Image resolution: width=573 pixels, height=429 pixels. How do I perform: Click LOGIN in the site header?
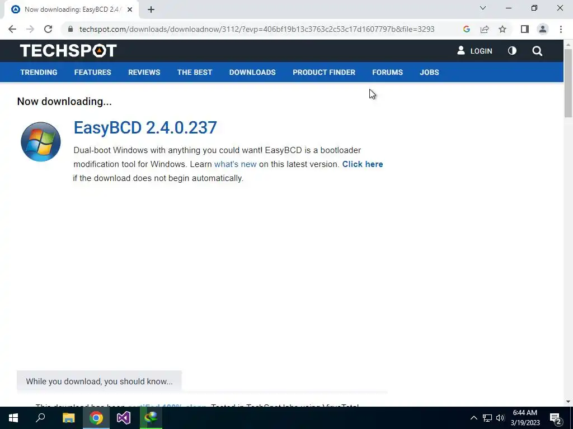[x=475, y=51]
